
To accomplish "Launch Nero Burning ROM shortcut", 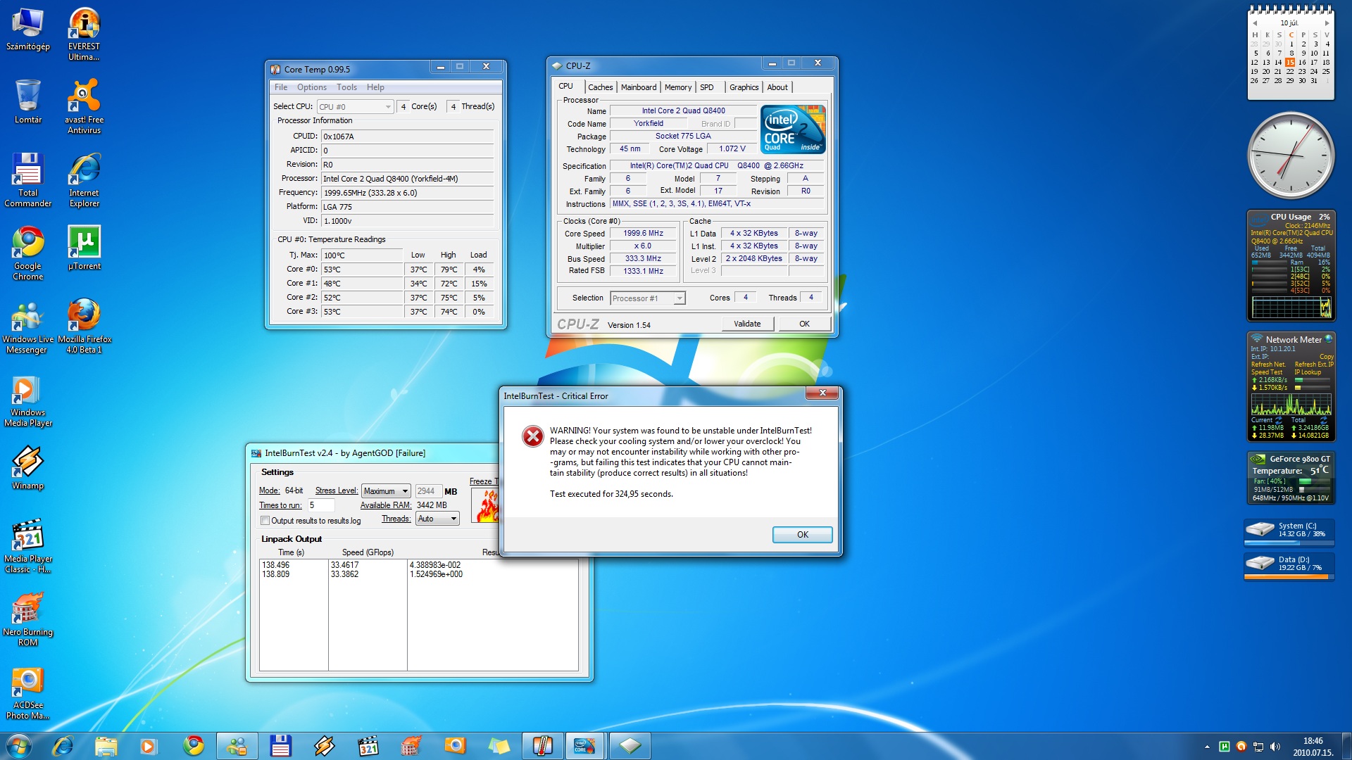I will 28,619.
